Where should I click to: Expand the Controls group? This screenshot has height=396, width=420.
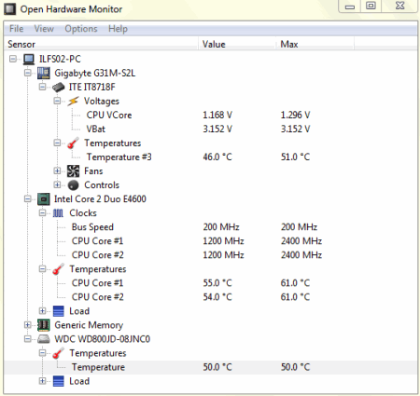57,184
